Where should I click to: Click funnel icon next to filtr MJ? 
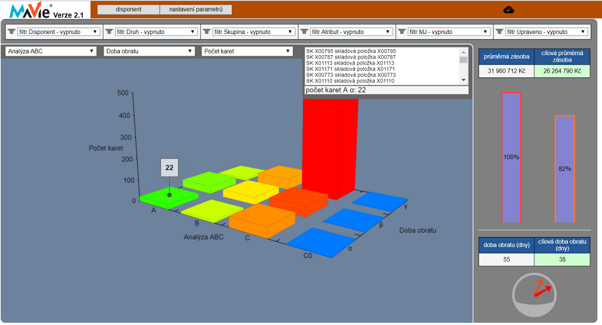(x=402, y=32)
